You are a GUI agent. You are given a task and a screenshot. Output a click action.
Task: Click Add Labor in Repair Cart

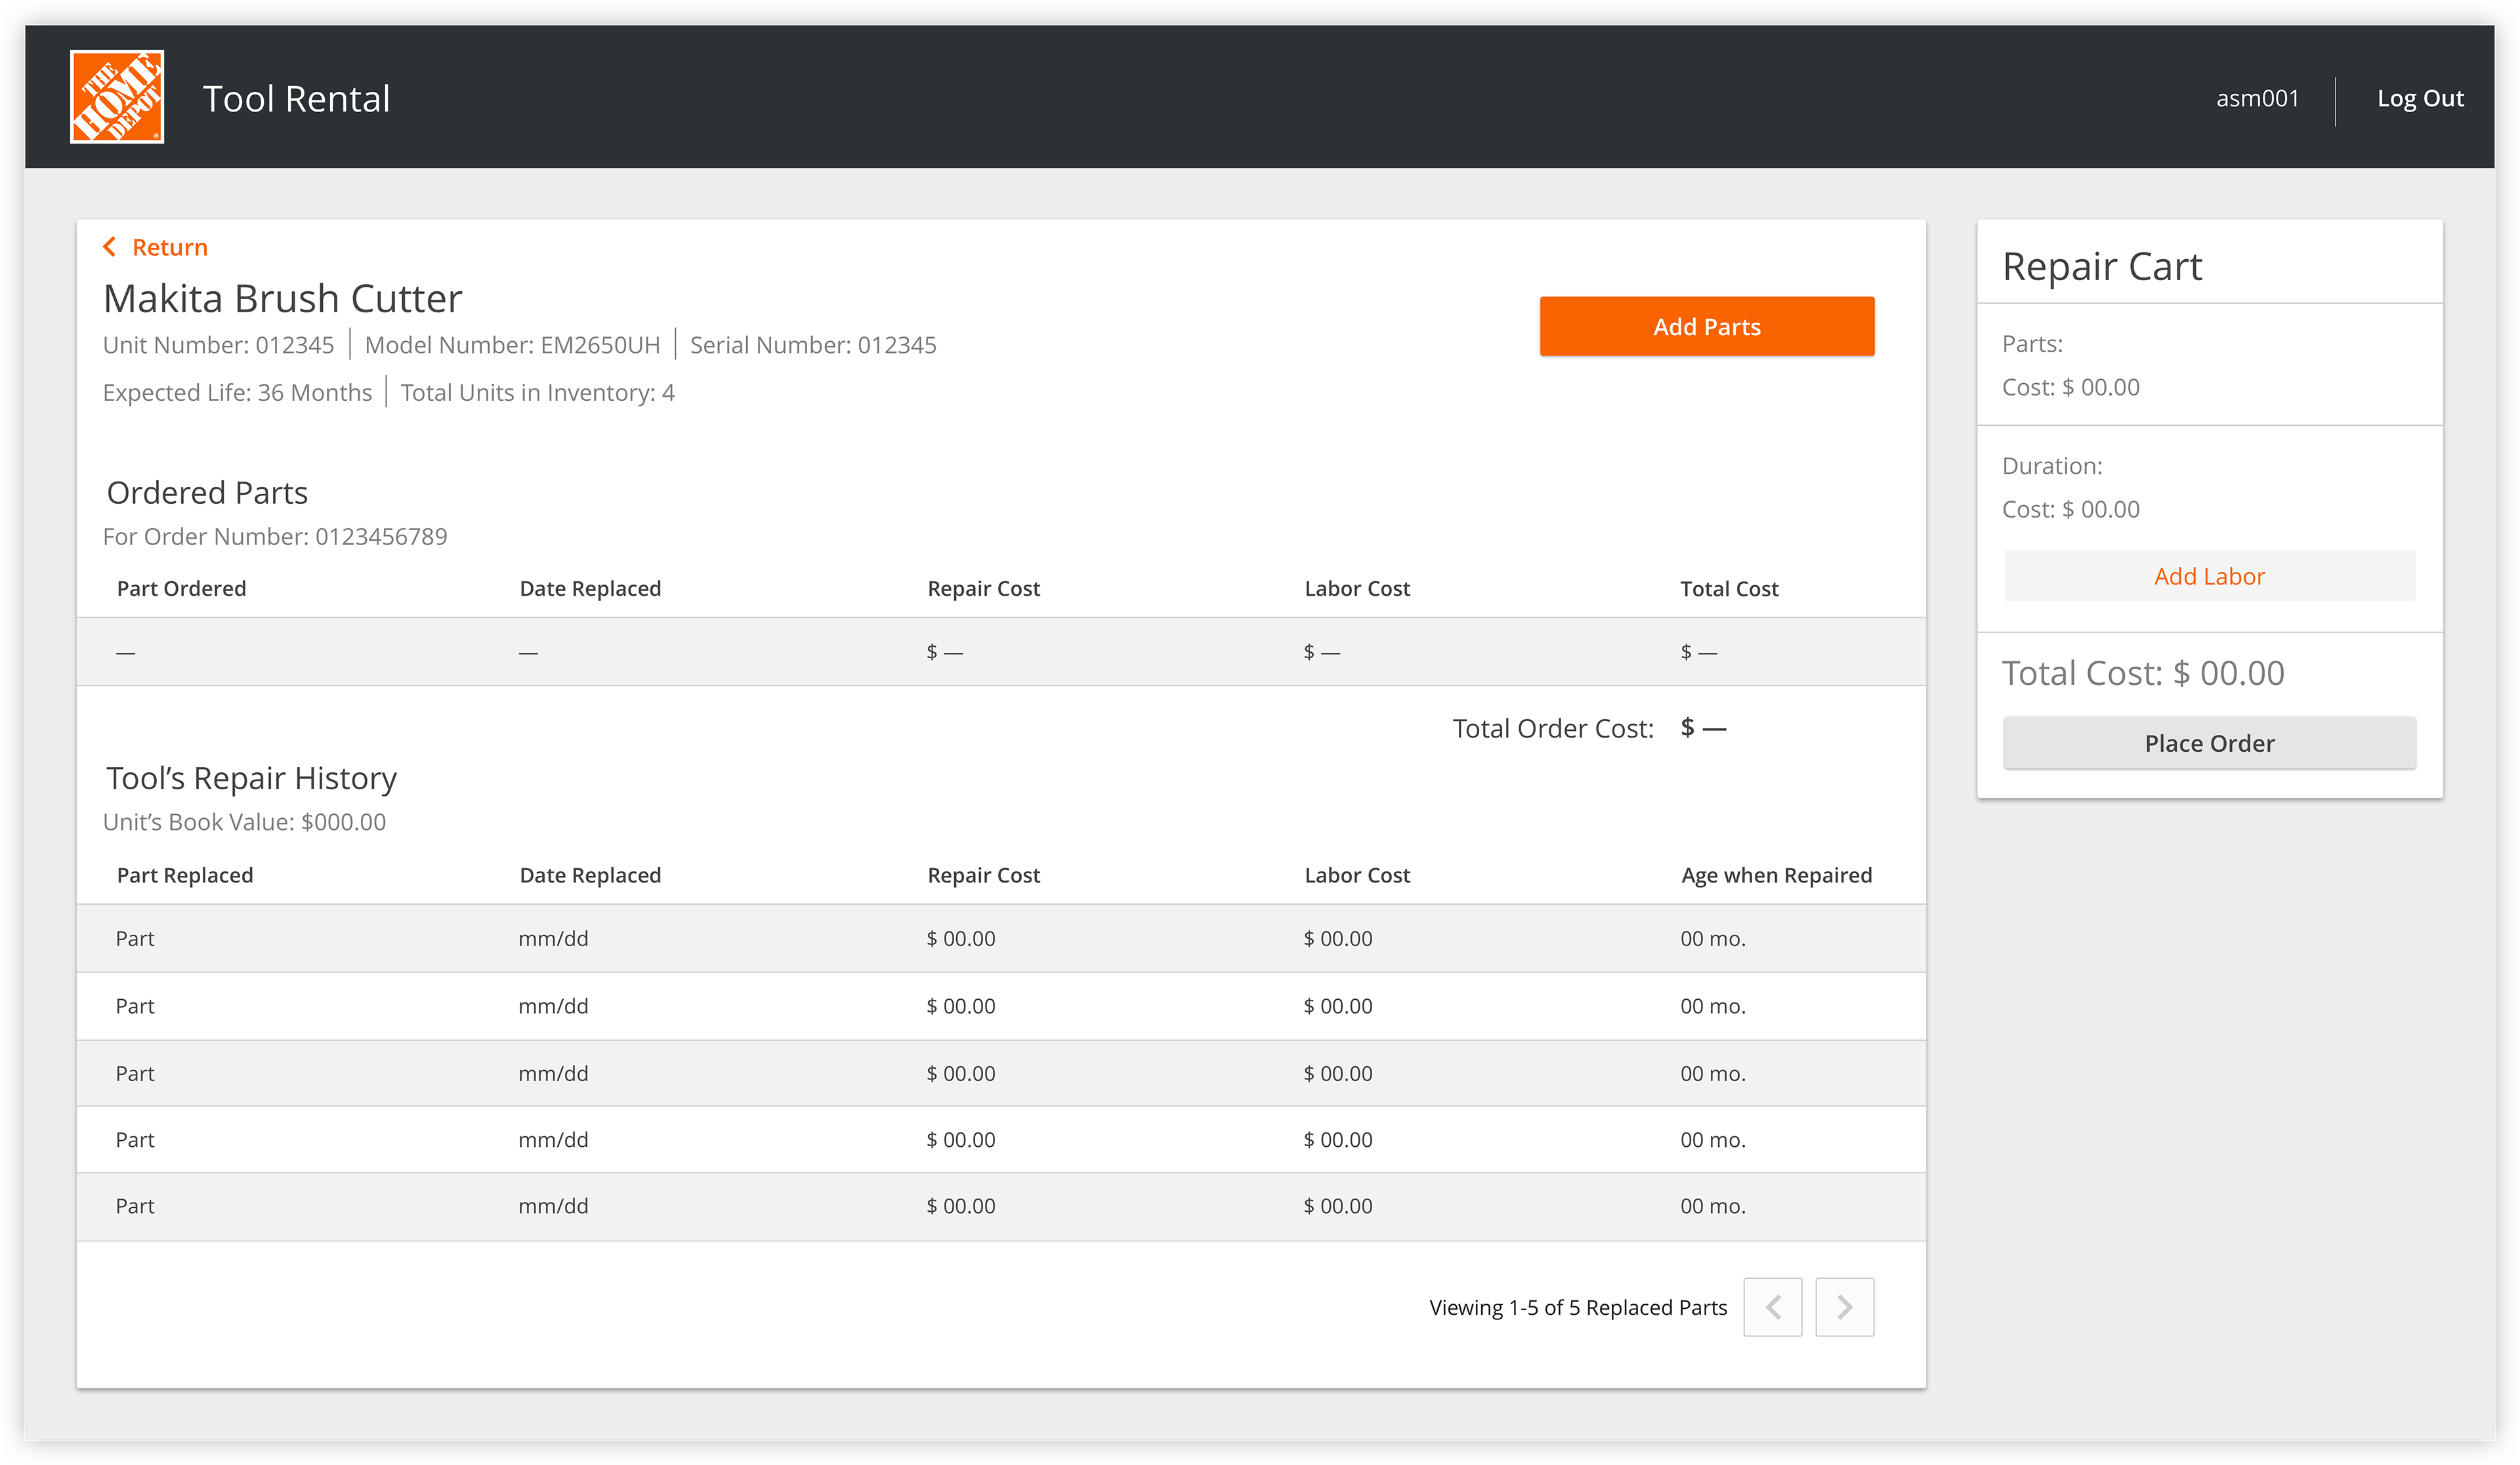tap(2209, 576)
